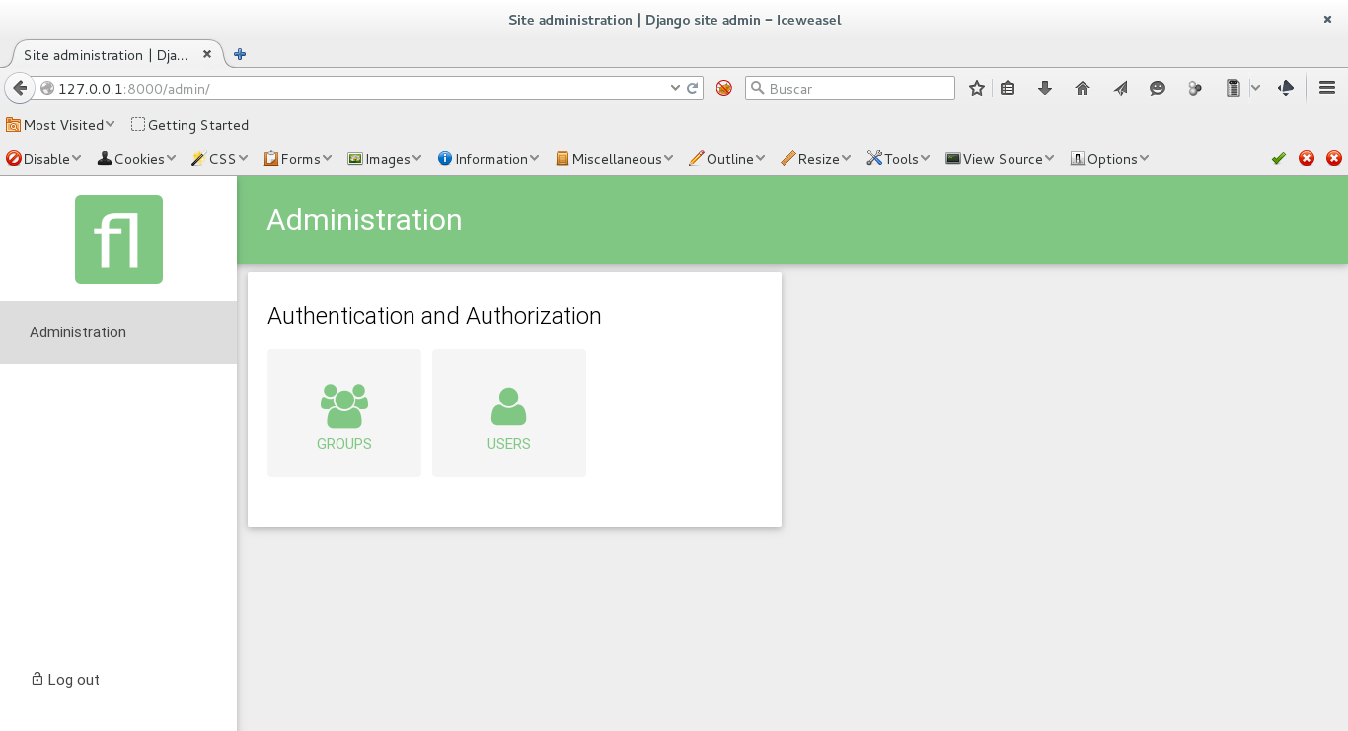
Task: Open the downloads arrow icon
Action: [x=1044, y=88]
